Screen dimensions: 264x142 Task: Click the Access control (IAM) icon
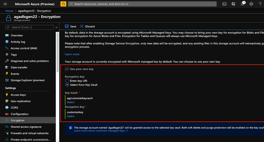coord(7,48)
